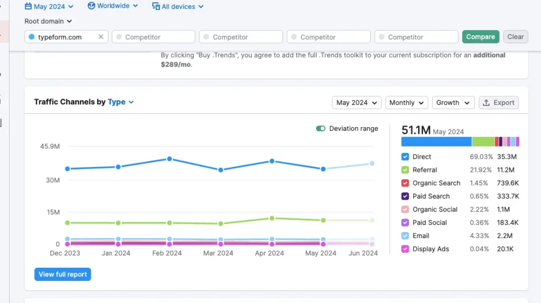Click the Direct line point at Feb 2024
Image resolution: width=541 pixels, height=303 pixels.
tap(170, 159)
